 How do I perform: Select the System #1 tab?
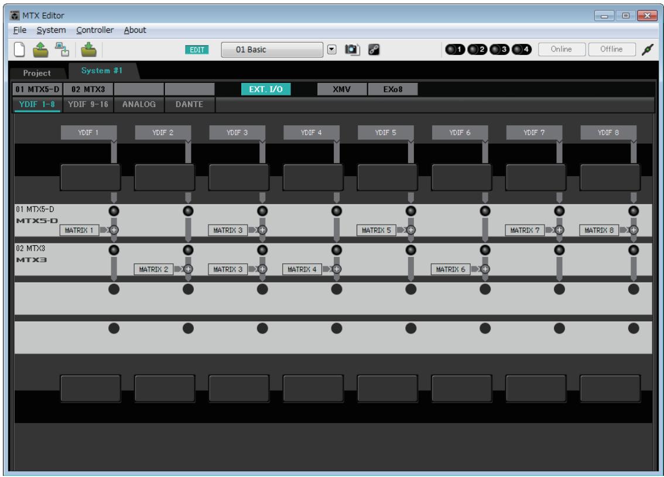(x=102, y=71)
